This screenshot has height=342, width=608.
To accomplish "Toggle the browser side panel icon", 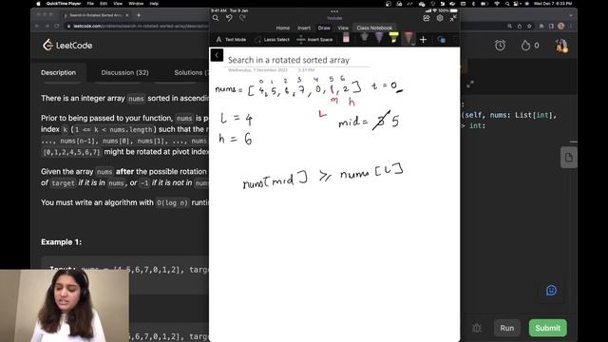I will click(551, 26).
